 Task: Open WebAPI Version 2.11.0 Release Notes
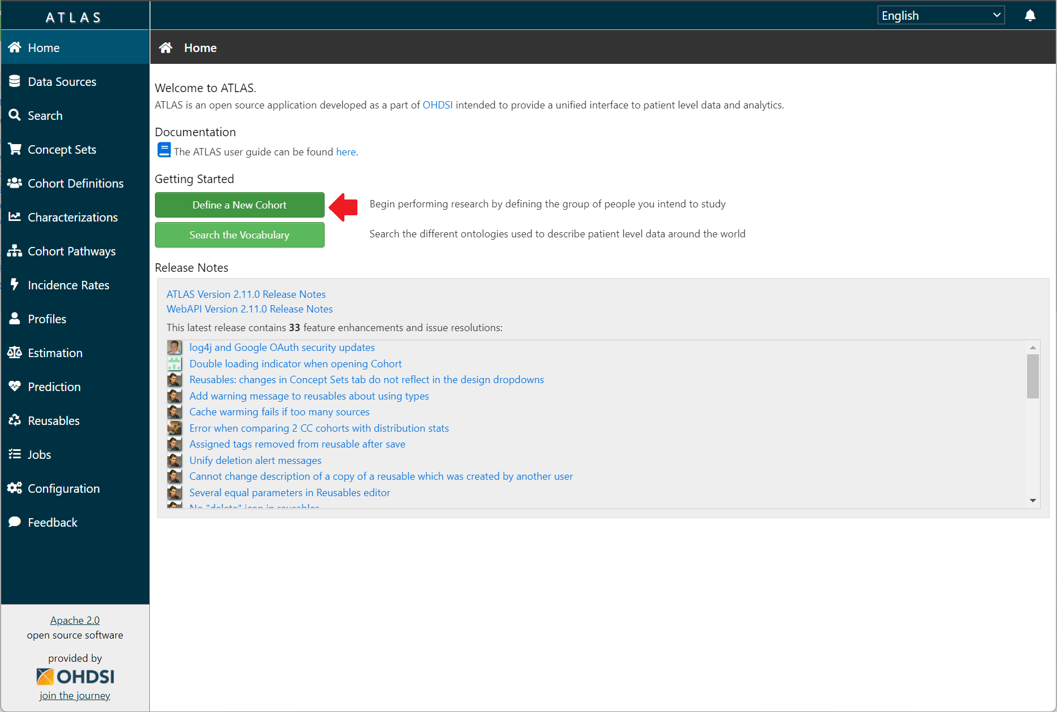pyautogui.click(x=249, y=309)
